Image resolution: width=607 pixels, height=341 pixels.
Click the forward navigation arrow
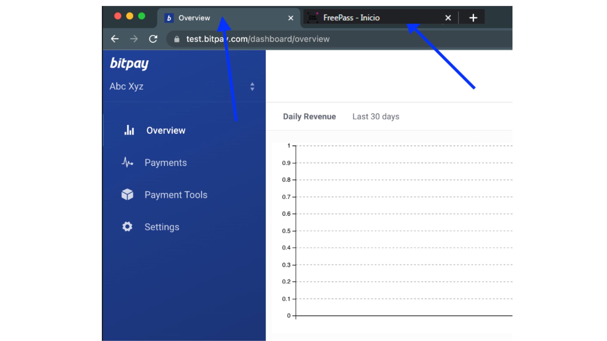(x=134, y=39)
